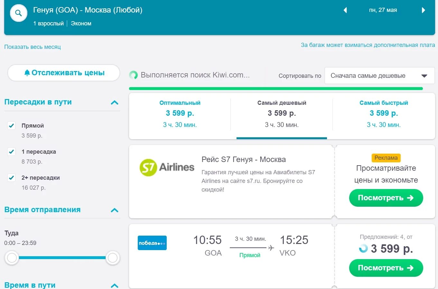The width and height of the screenshot is (438, 289).
Task: Open the Показать весь месяц link
Action: click(x=33, y=47)
